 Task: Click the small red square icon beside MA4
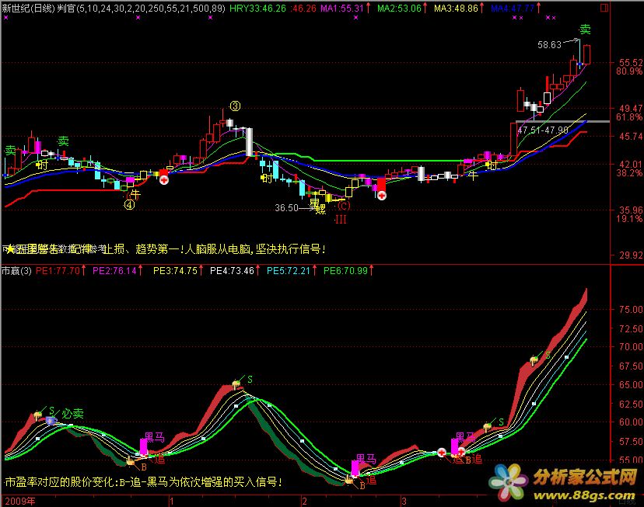[x=604, y=8]
